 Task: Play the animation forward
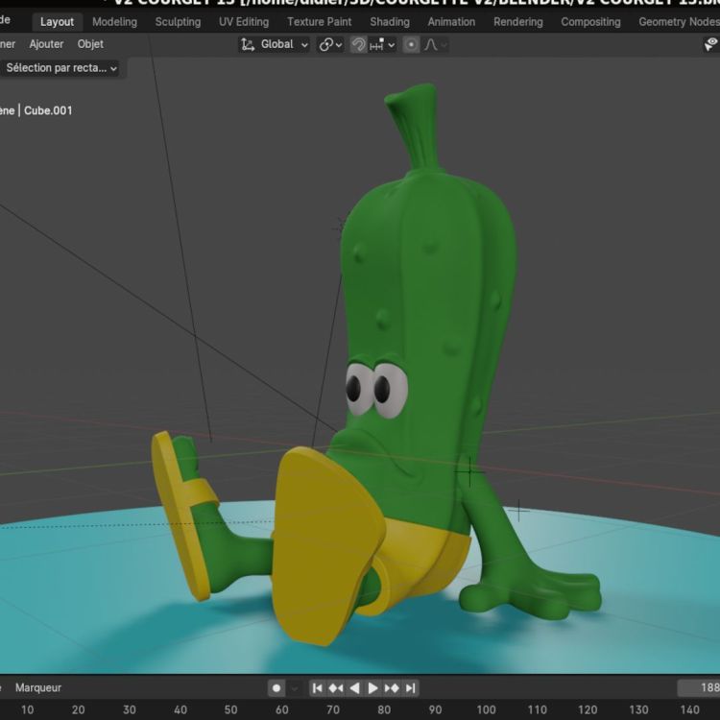pos(373,688)
